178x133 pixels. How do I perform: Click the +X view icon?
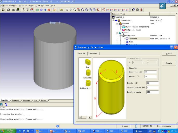108,10
